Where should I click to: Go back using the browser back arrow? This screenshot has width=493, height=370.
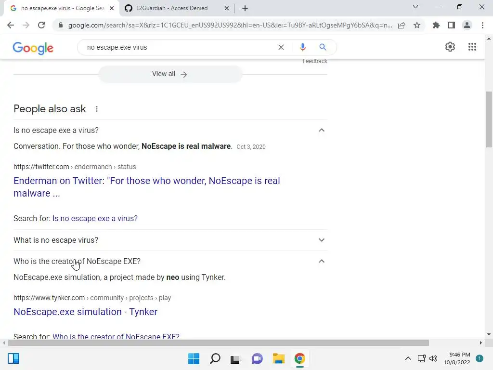click(11, 25)
